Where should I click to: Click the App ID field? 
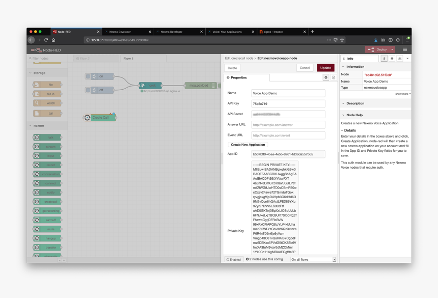[x=288, y=154]
